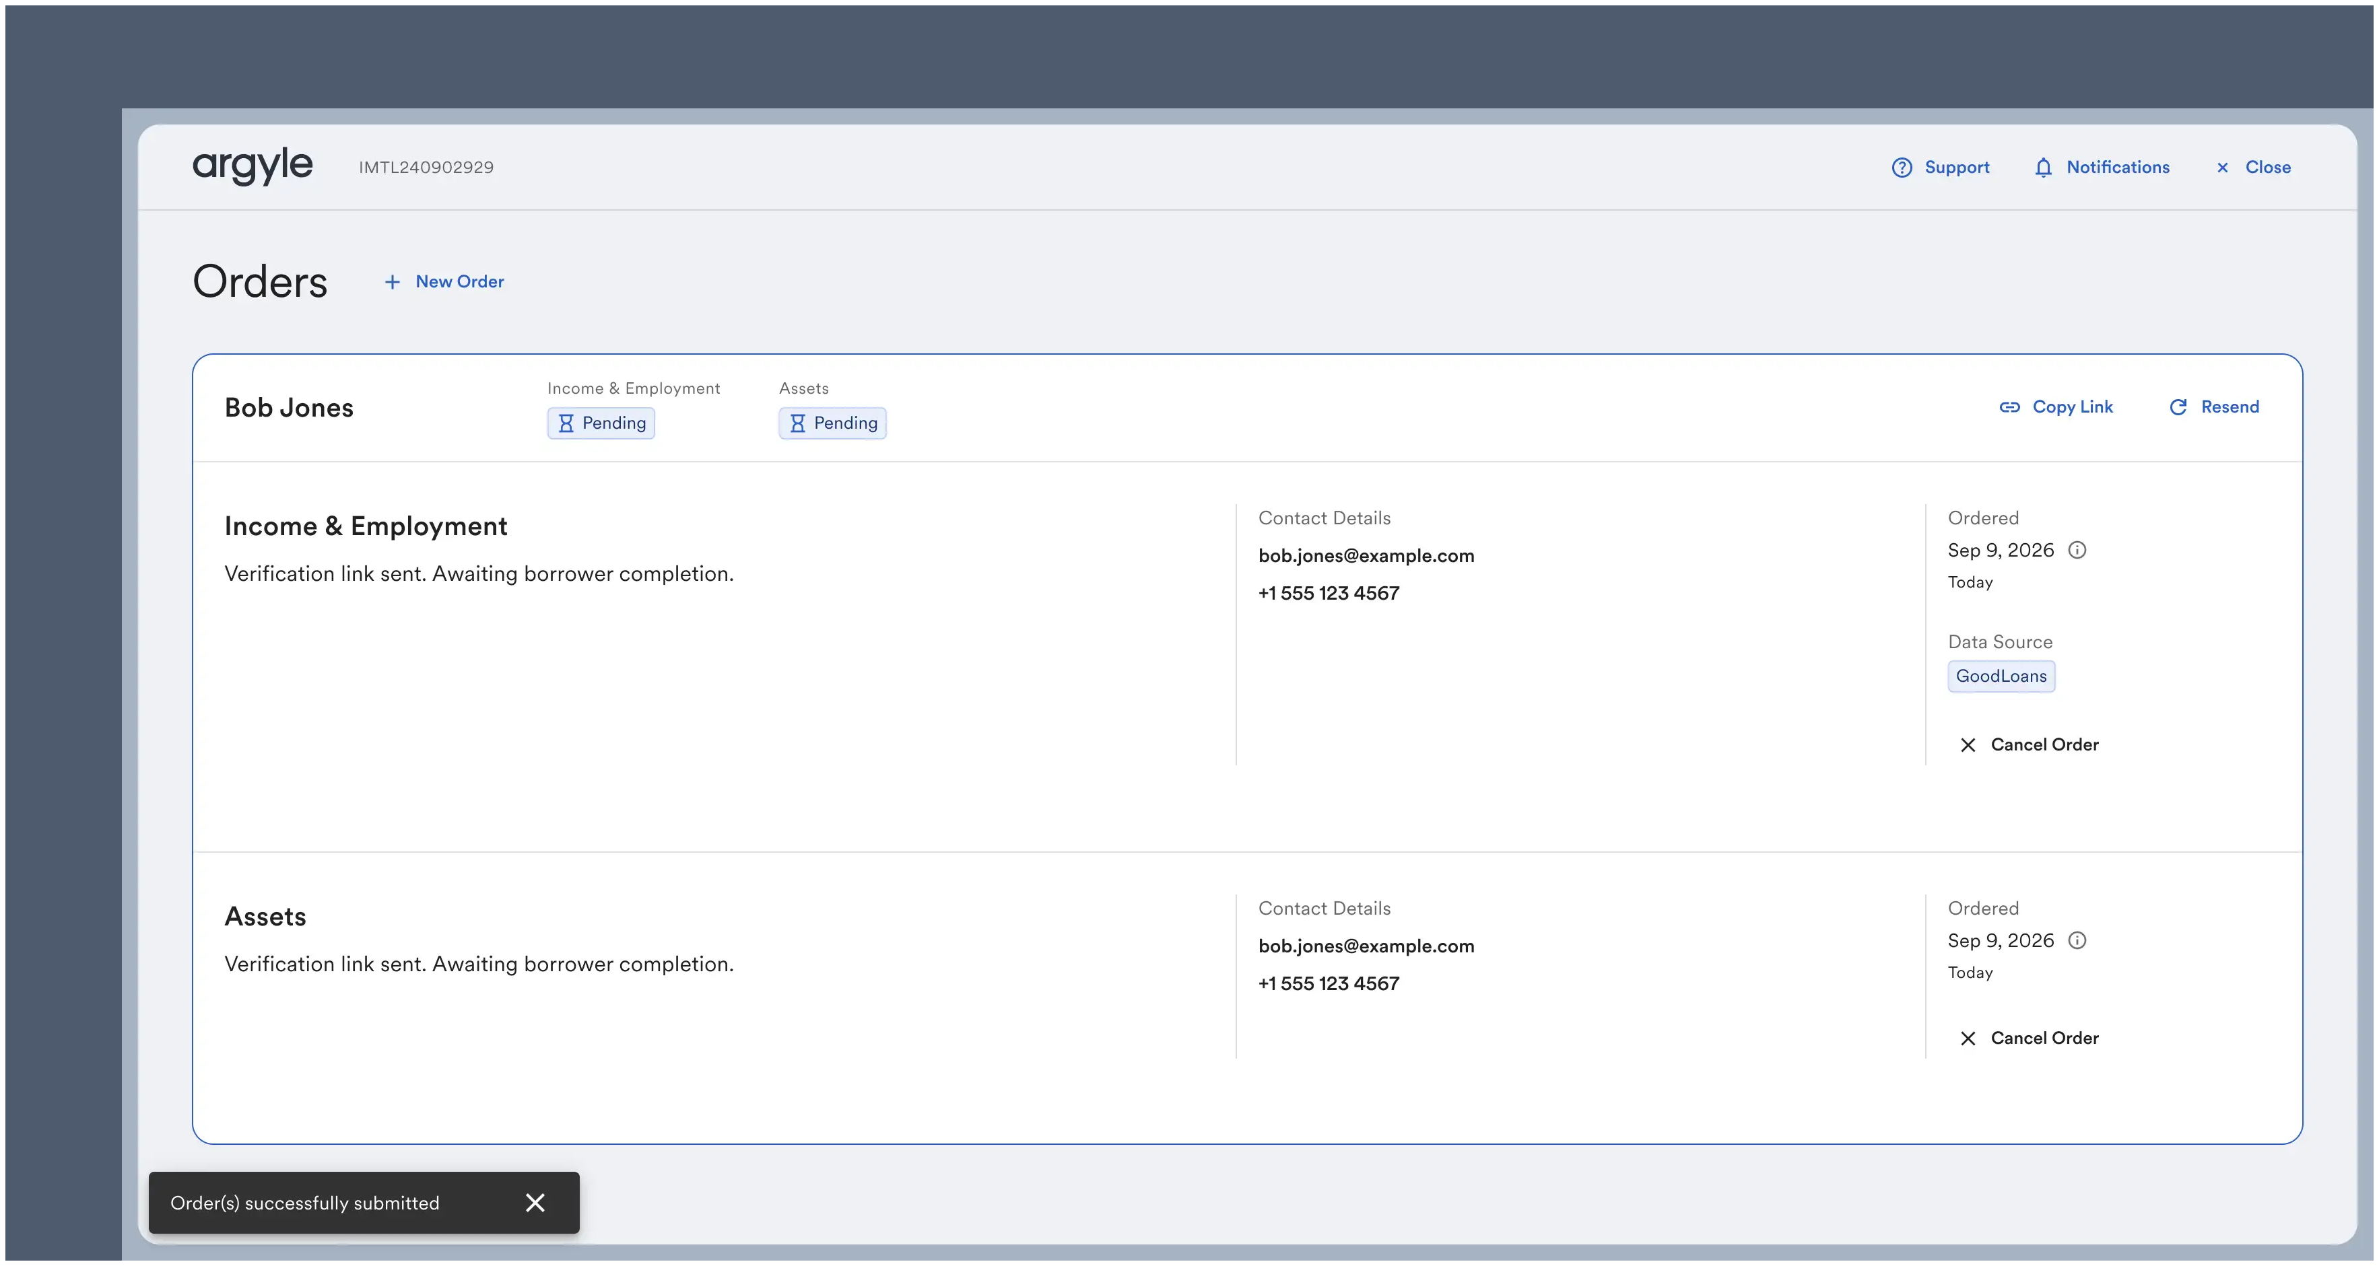Click the info icon next to Income order date
The height and width of the screenshot is (1266, 2379).
[x=2079, y=549]
